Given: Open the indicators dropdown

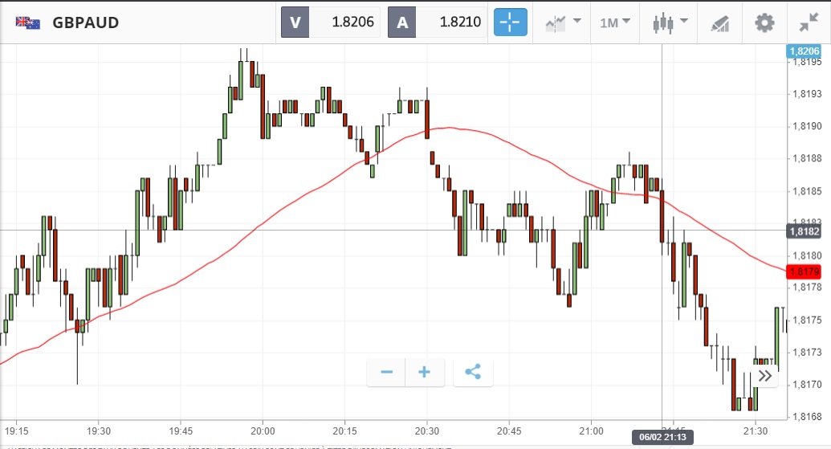Looking at the screenshot, I should (x=563, y=22).
